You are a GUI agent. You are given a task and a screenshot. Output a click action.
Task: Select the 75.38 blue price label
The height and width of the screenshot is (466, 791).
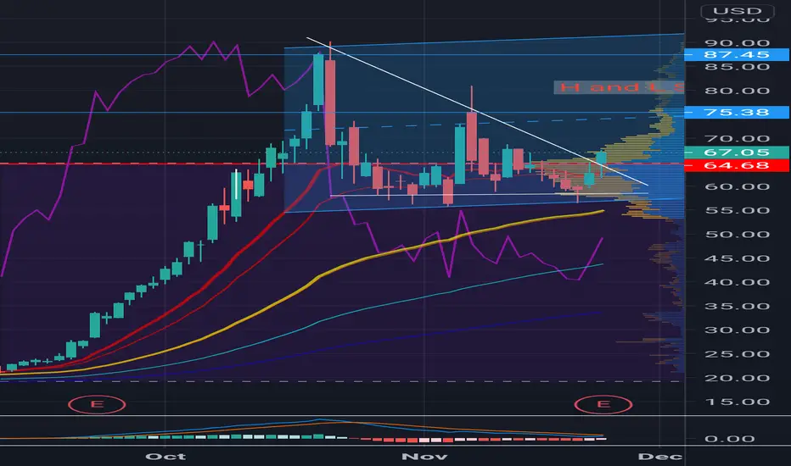tap(737, 112)
